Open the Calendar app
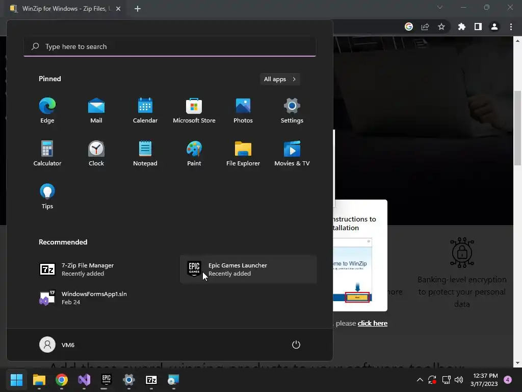The width and height of the screenshot is (522, 392). coord(145,111)
